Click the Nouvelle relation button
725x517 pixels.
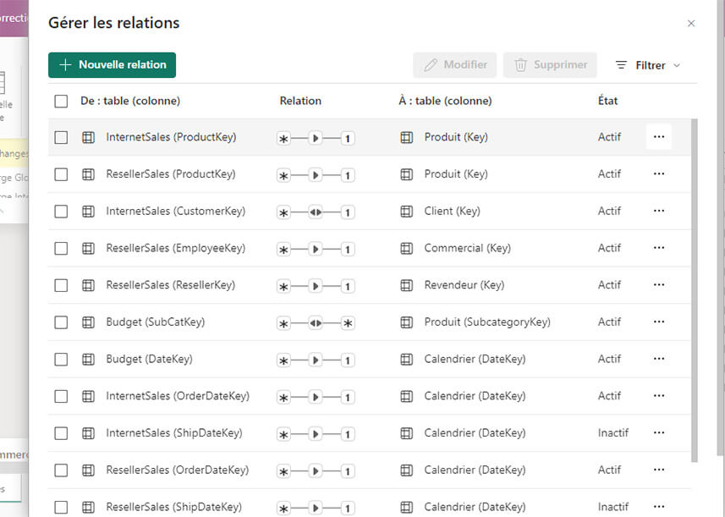[x=112, y=65]
